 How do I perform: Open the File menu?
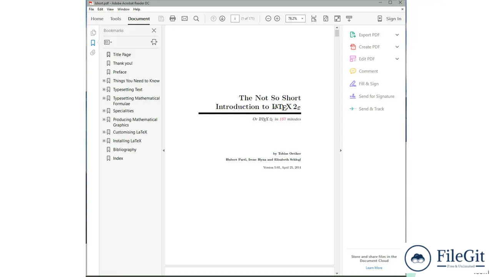click(x=91, y=9)
